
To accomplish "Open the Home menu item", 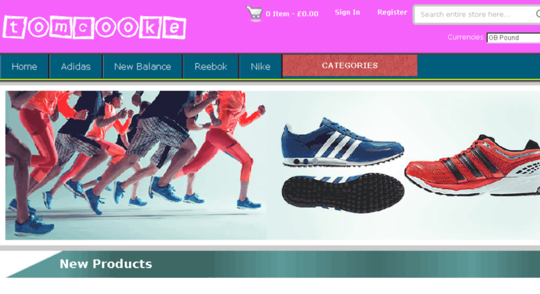I will coord(24,67).
